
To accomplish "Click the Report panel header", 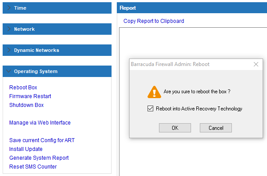I will [x=192, y=8].
